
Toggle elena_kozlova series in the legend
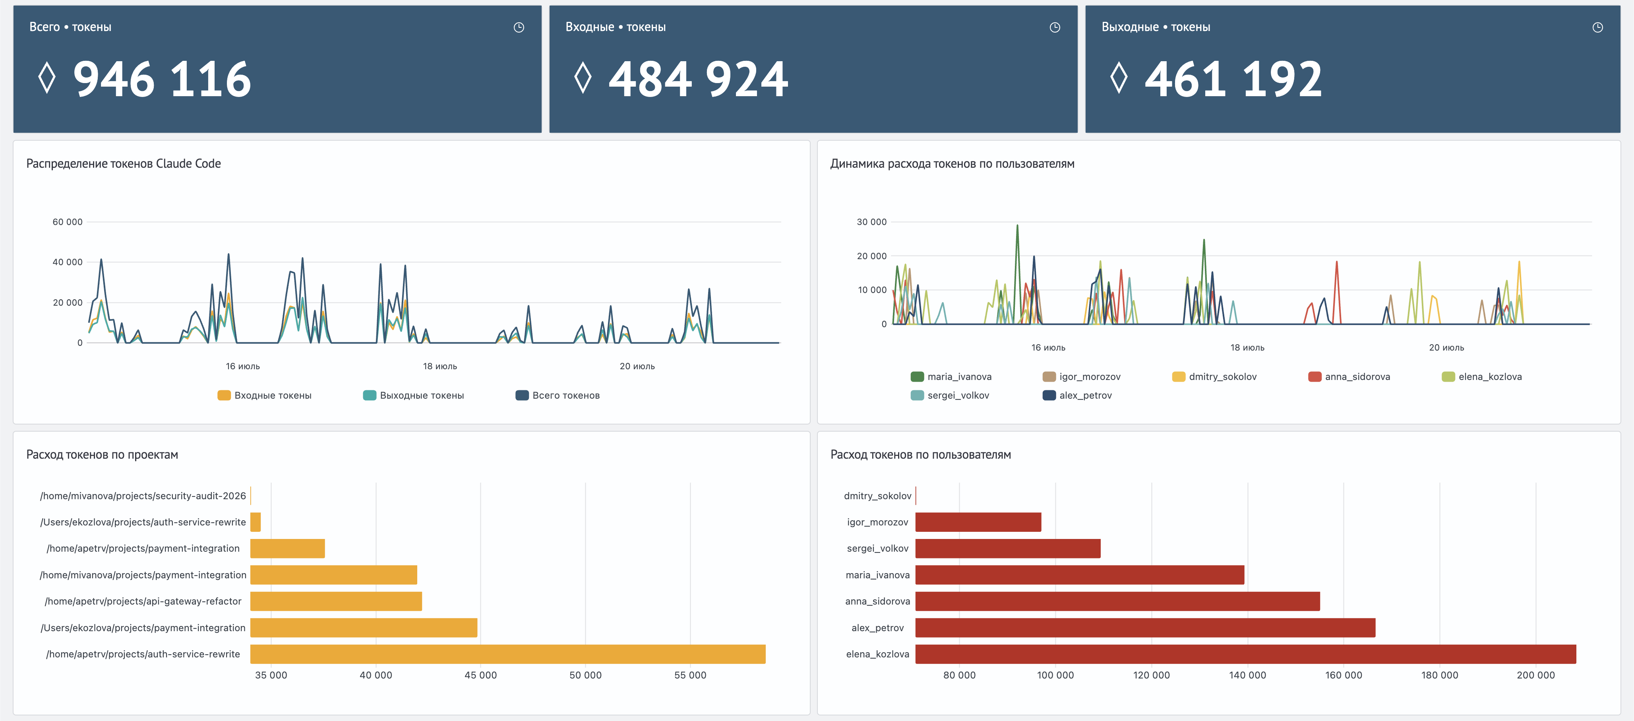[x=1481, y=377]
